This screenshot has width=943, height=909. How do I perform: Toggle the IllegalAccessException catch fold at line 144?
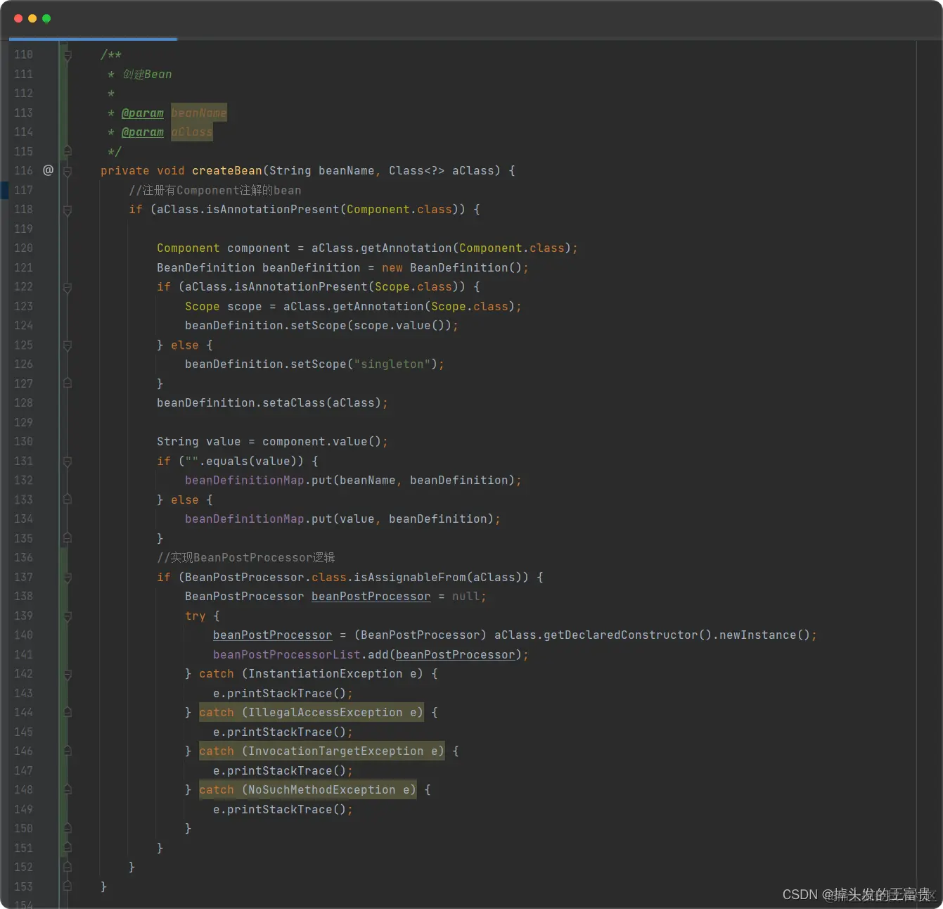pyautogui.click(x=68, y=713)
